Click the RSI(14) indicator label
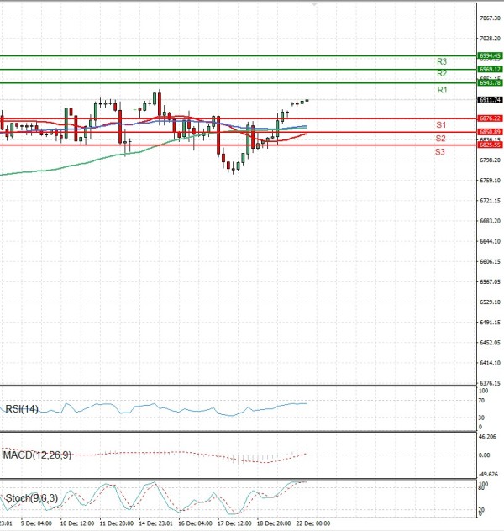This screenshot has width=504, height=531. click(x=22, y=409)
